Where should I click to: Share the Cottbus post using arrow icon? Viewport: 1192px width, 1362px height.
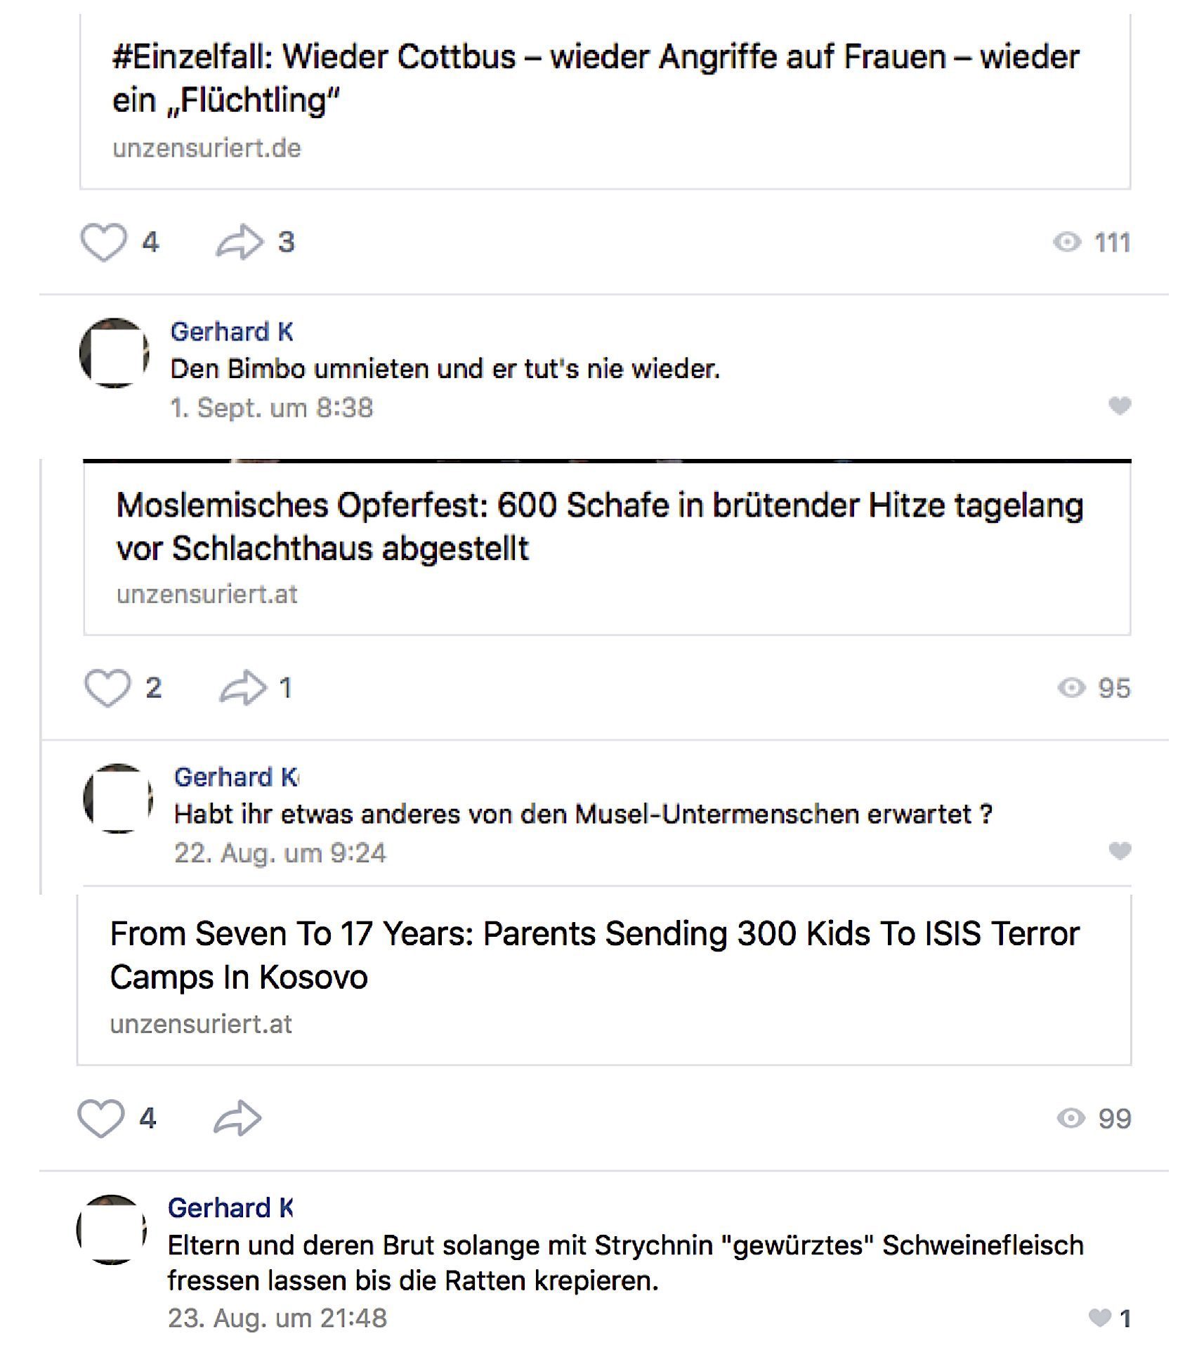240,242
